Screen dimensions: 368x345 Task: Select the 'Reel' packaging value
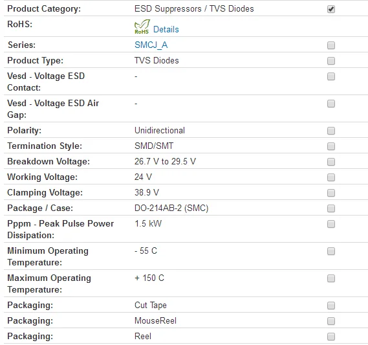(x=143, y=336)
